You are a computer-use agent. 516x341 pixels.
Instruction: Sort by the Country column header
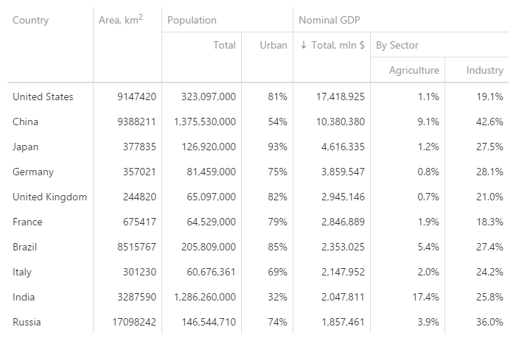(x=31, y=20)
